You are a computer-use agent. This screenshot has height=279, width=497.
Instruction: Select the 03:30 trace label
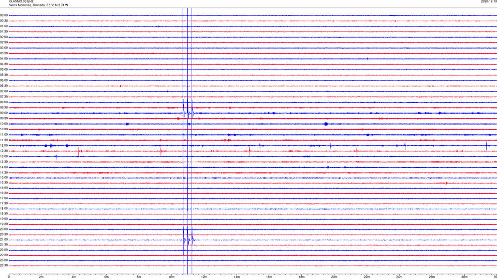click(x=4, y=53)
